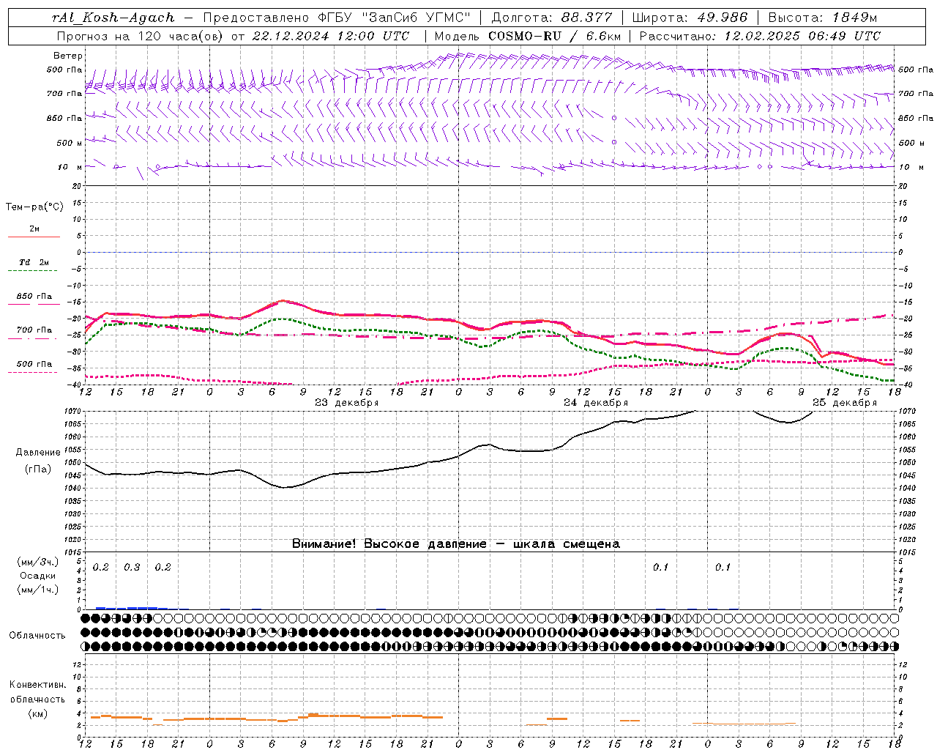This screenshot has height=750, width=937.
Task: Click the "Td 2м" dew point legend label
Action: [x=34, y=262]
